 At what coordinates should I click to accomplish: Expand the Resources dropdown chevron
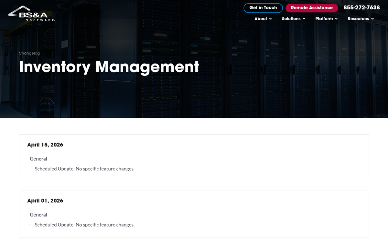[x=372, y=19]
